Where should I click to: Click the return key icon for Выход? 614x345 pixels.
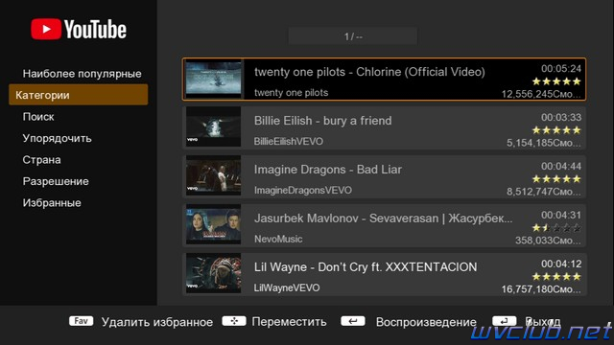click(505, 321)
